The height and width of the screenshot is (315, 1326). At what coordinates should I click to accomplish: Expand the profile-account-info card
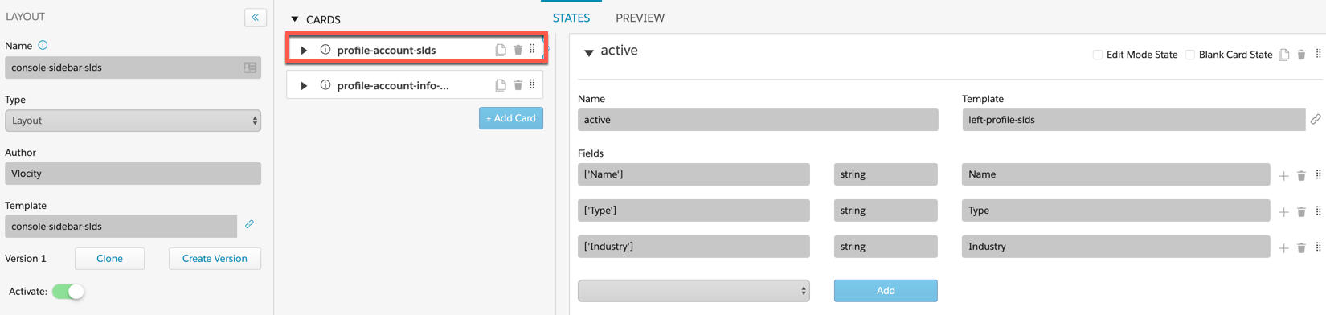304,85
